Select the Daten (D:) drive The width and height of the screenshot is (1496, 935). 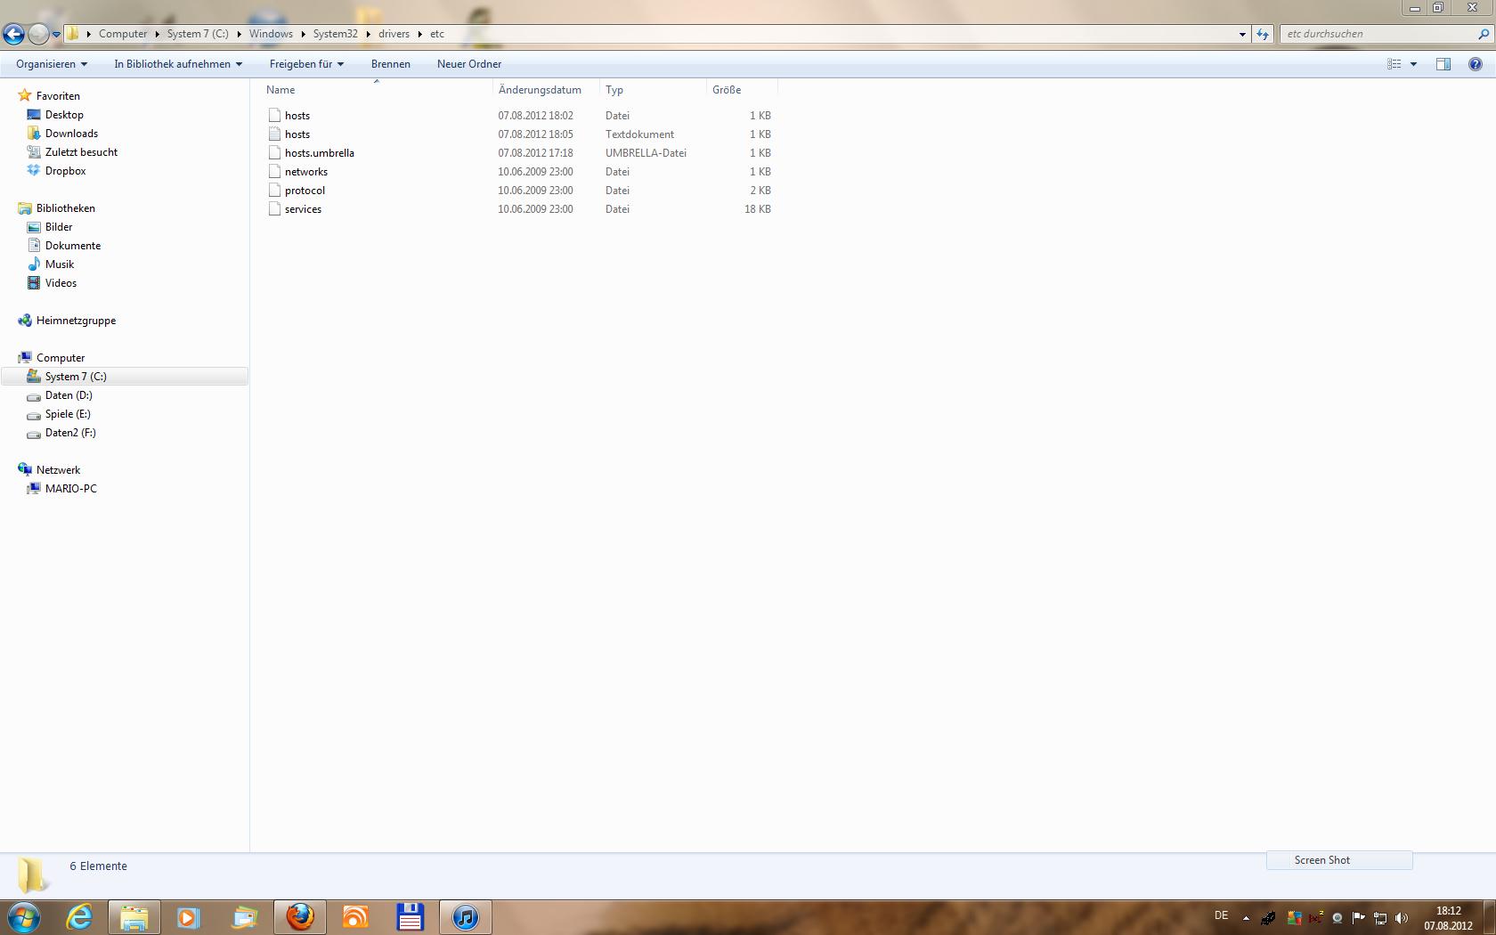point(69,395)
